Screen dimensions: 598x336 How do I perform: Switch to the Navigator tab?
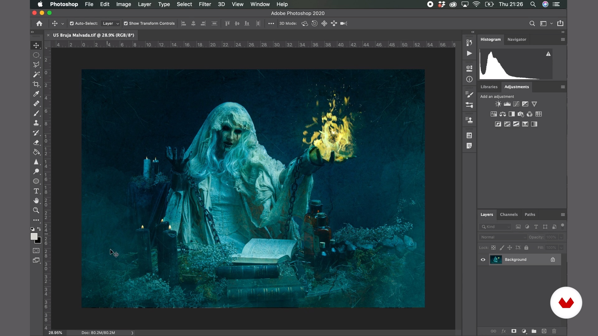pyautogui.click(x=517, y=40)
